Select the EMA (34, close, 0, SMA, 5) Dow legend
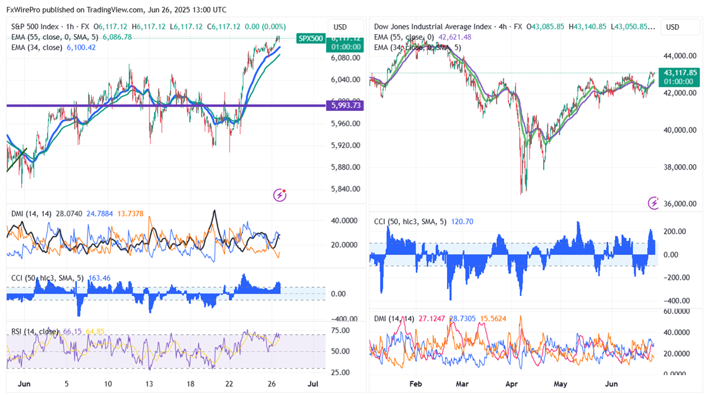Image resolution: width=708 pixels, height=395 pixels. tap(418, 47)
